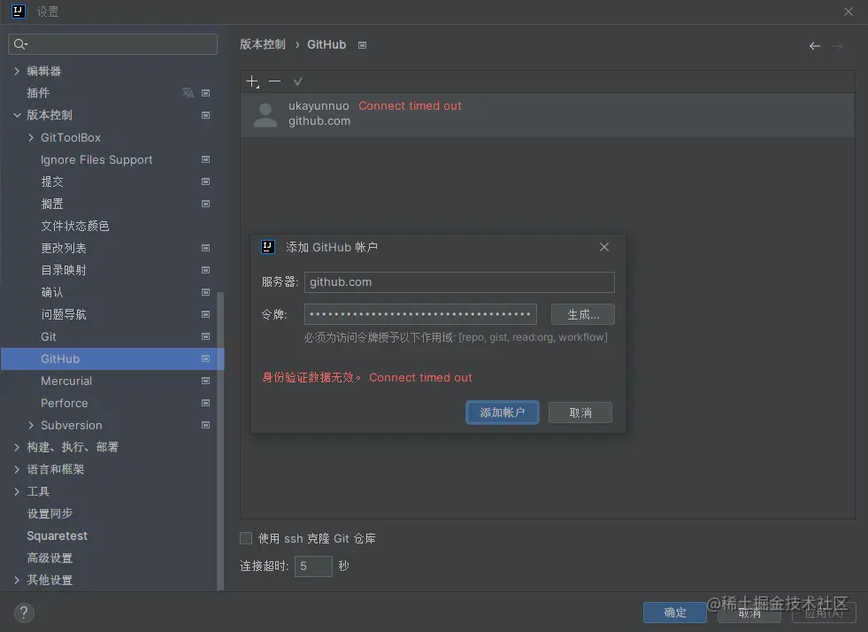
Task: Click the 连接超时 seconds field
Action: pyautogui.click(x=313, y=566)
